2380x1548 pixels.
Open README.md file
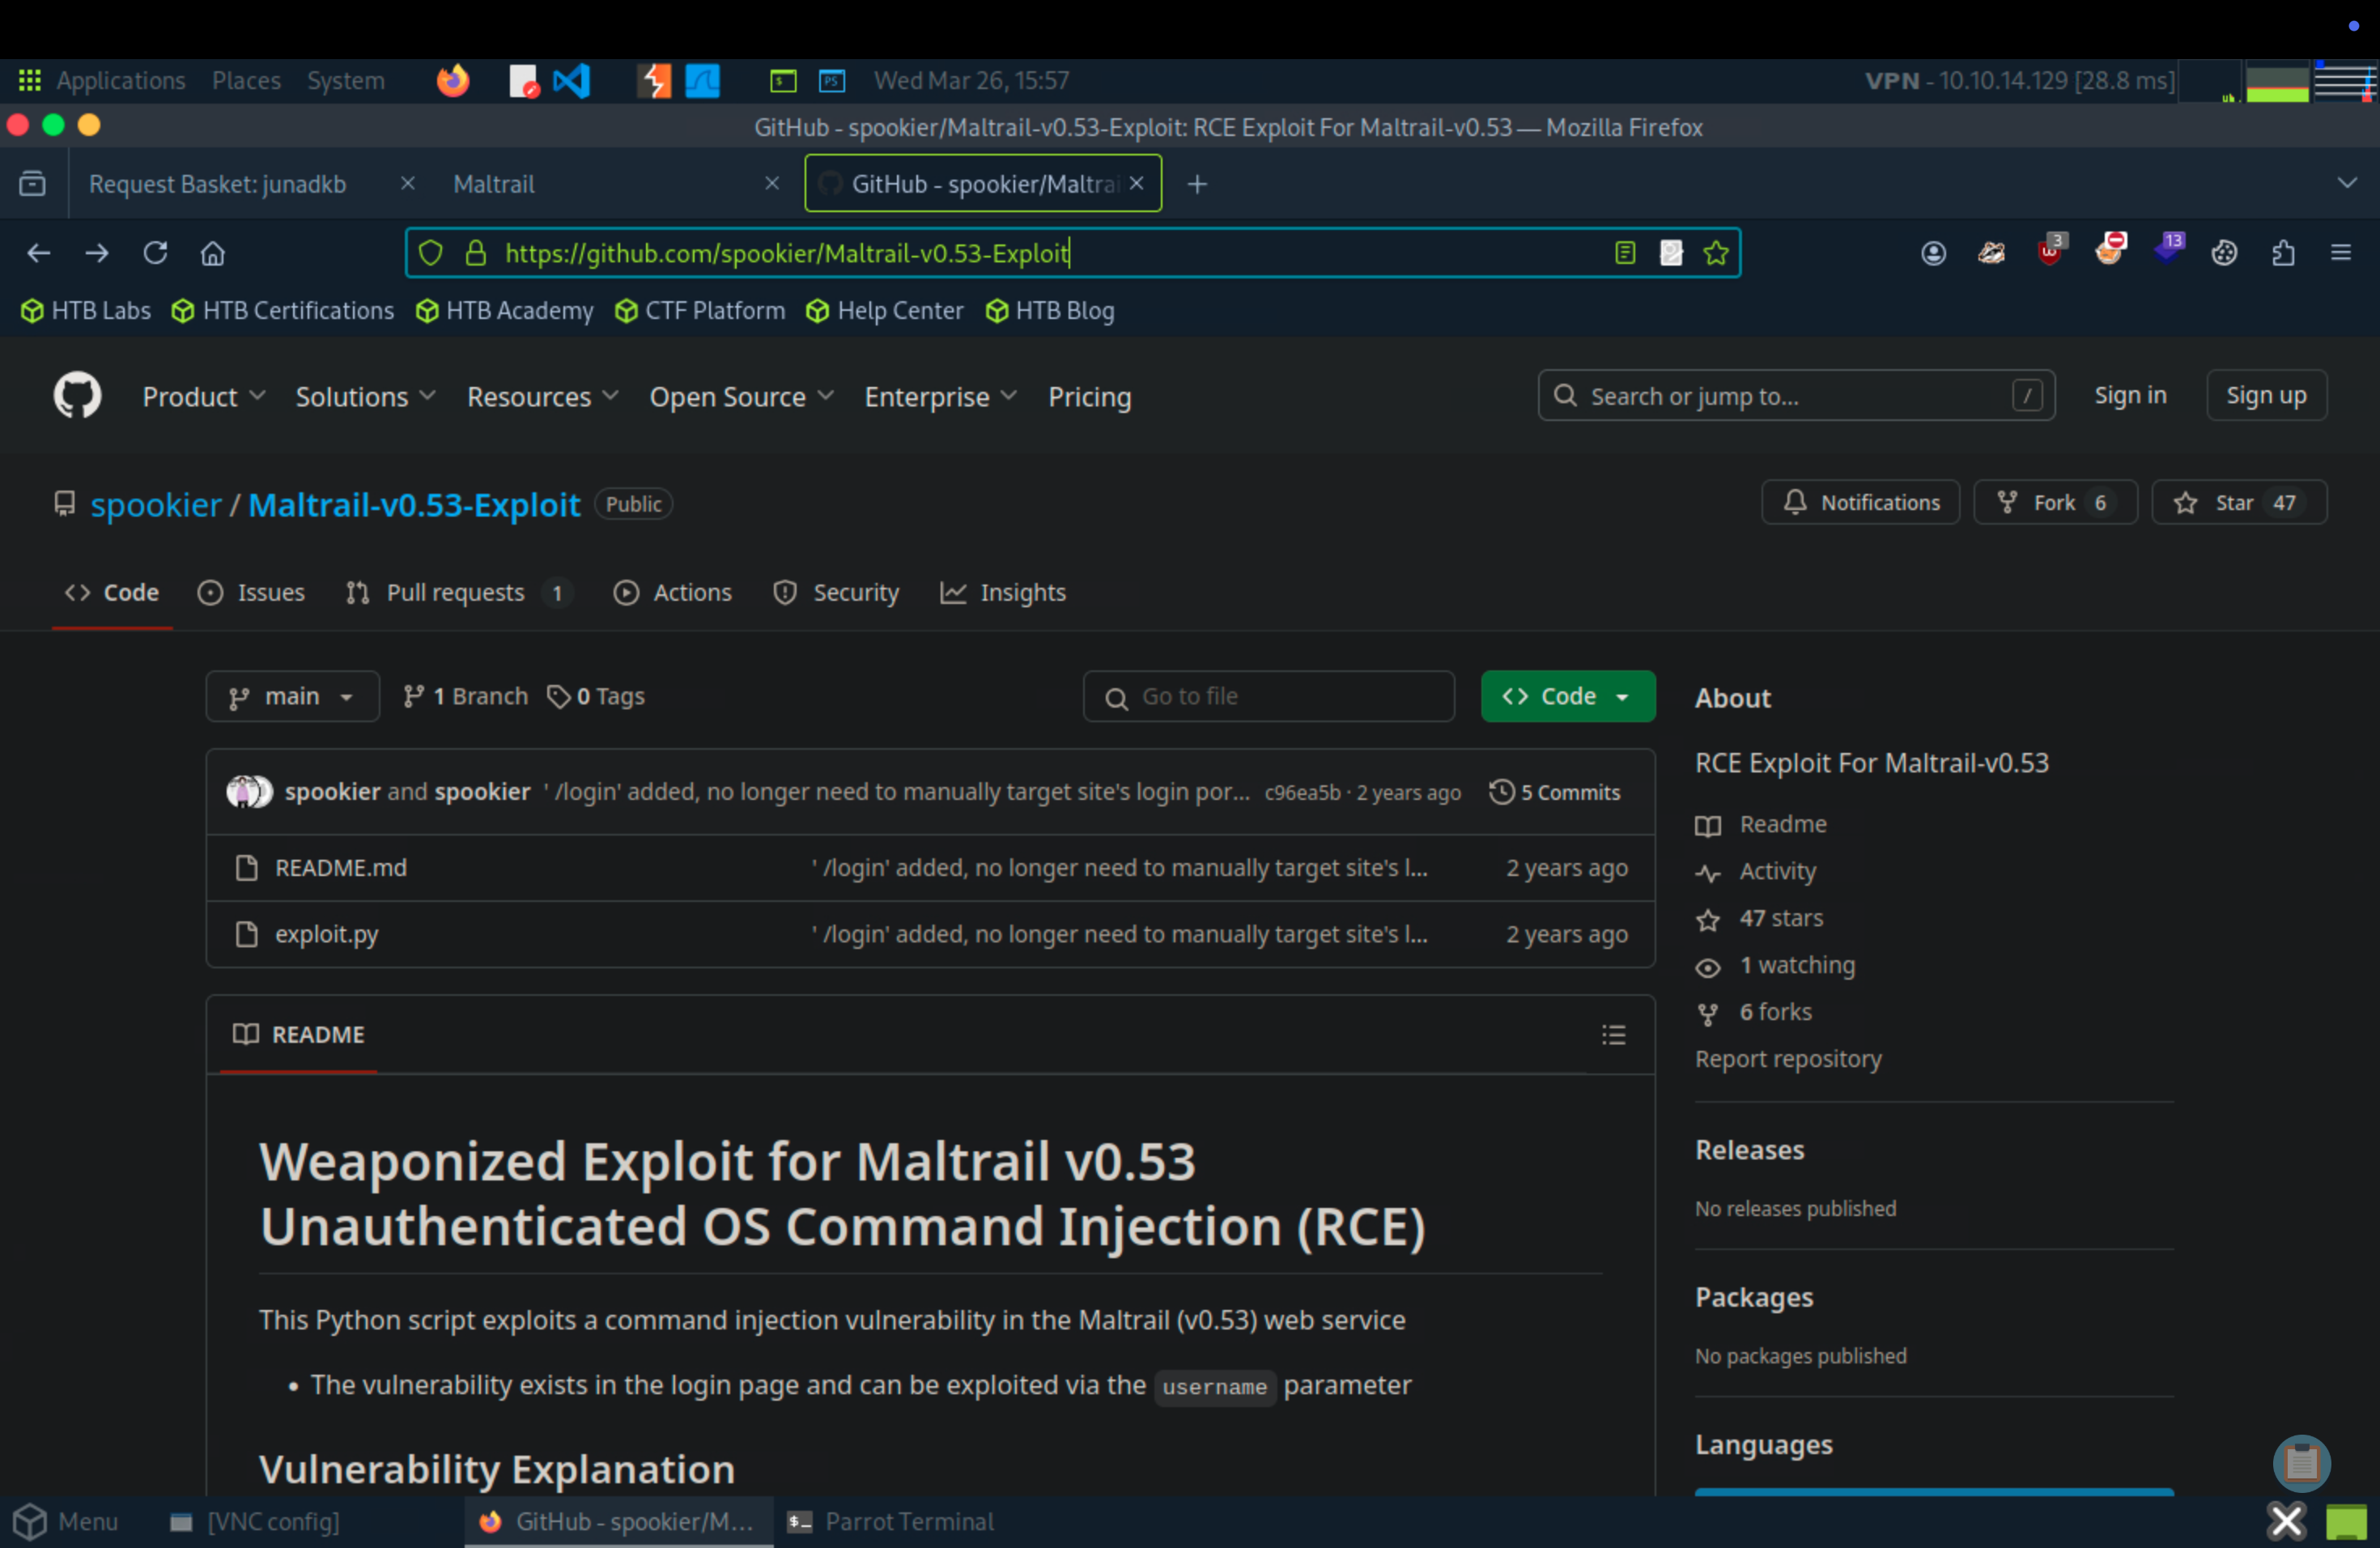tap(341, 868)
